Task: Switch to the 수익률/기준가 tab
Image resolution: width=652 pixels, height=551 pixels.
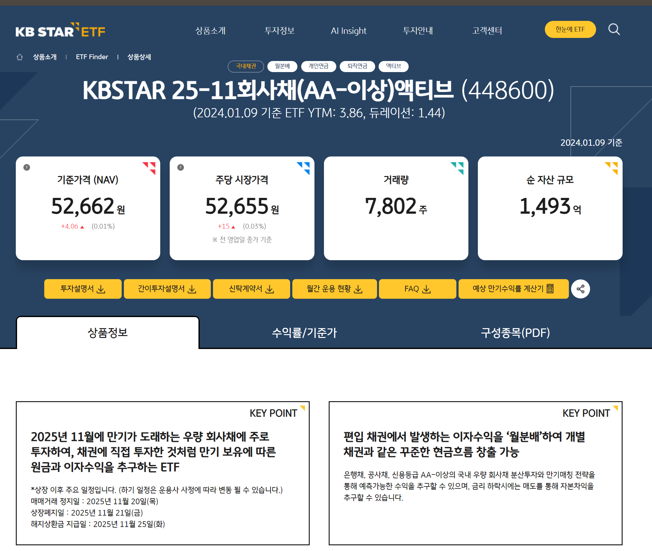Action: [304, 333]
